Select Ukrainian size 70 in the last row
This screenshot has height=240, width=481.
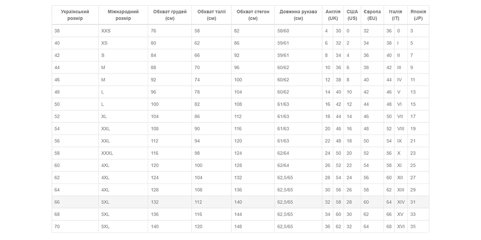click(75, 227)
